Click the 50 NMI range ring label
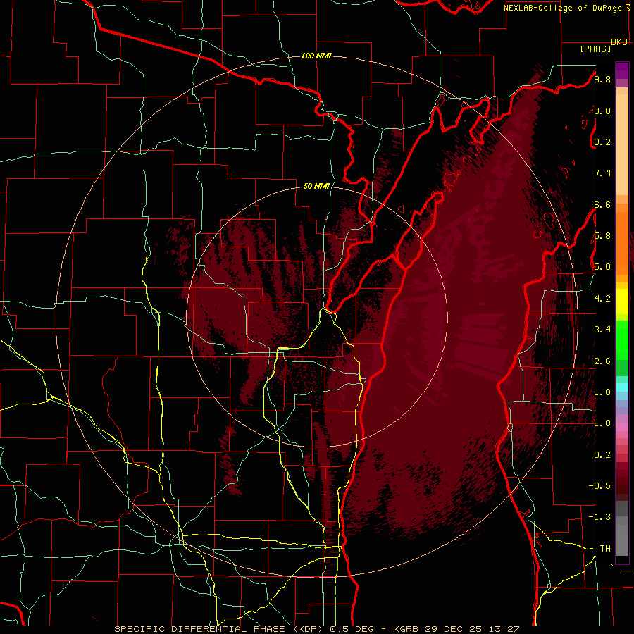The height and width of the screenshot is (634, 634). [x=316, y=187]
